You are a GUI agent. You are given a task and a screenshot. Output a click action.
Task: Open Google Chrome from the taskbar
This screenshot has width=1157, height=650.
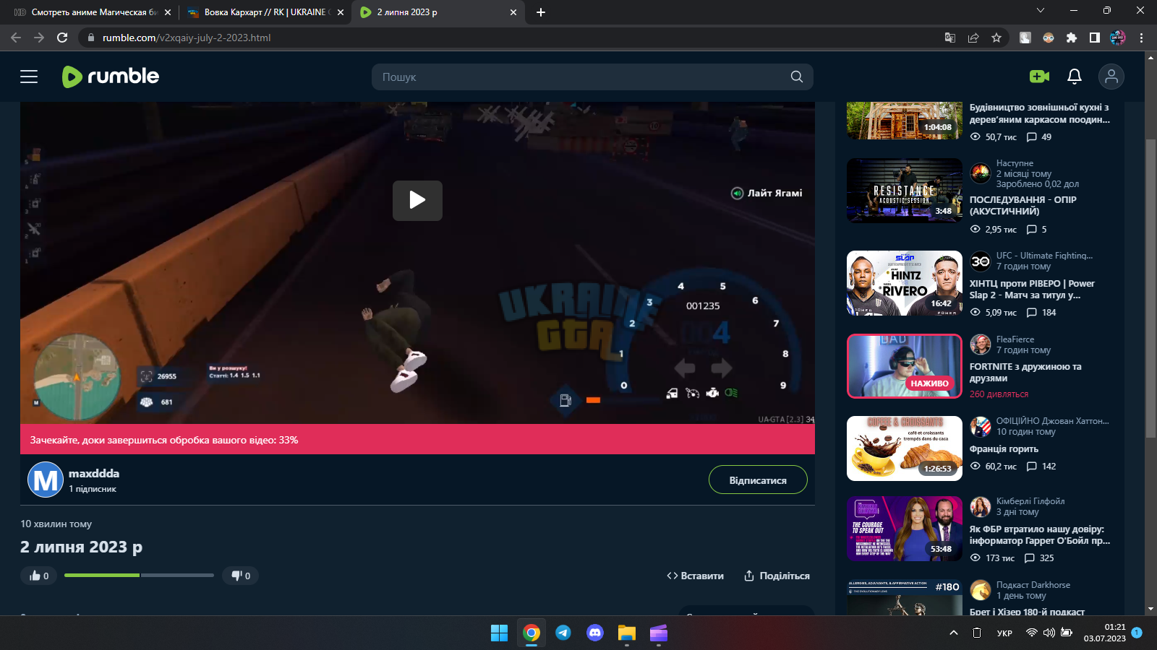click(x=531, y=633)
